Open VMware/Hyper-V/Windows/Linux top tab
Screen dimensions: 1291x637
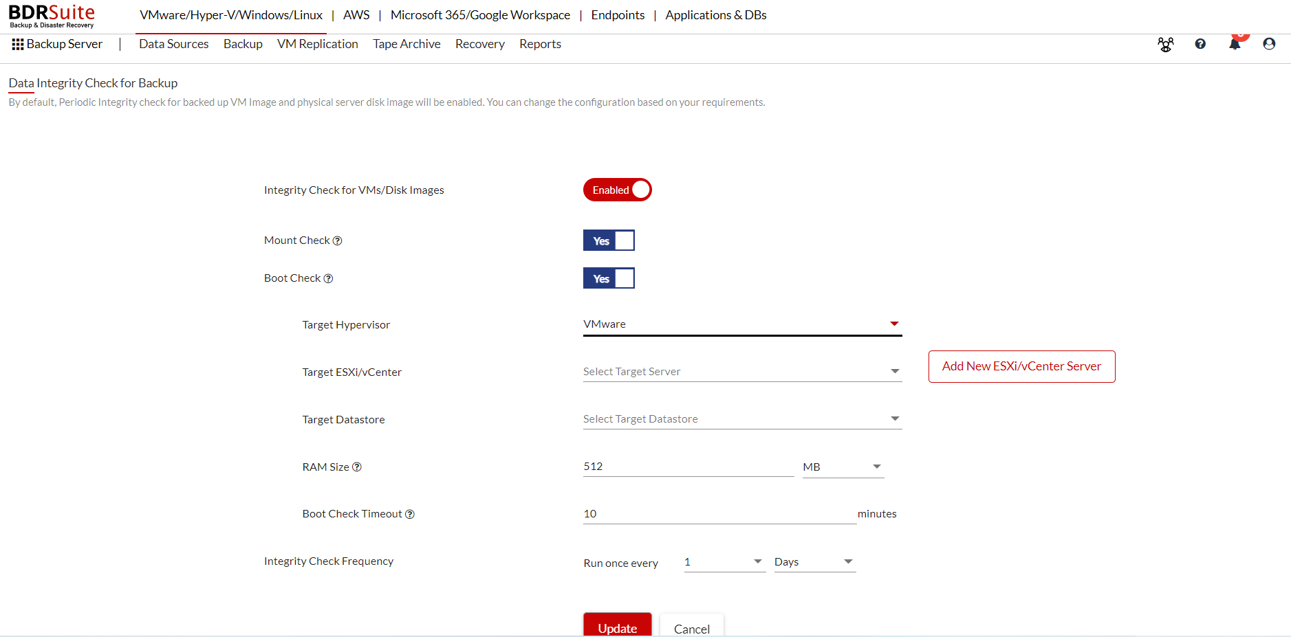click(x=231, y=15)
